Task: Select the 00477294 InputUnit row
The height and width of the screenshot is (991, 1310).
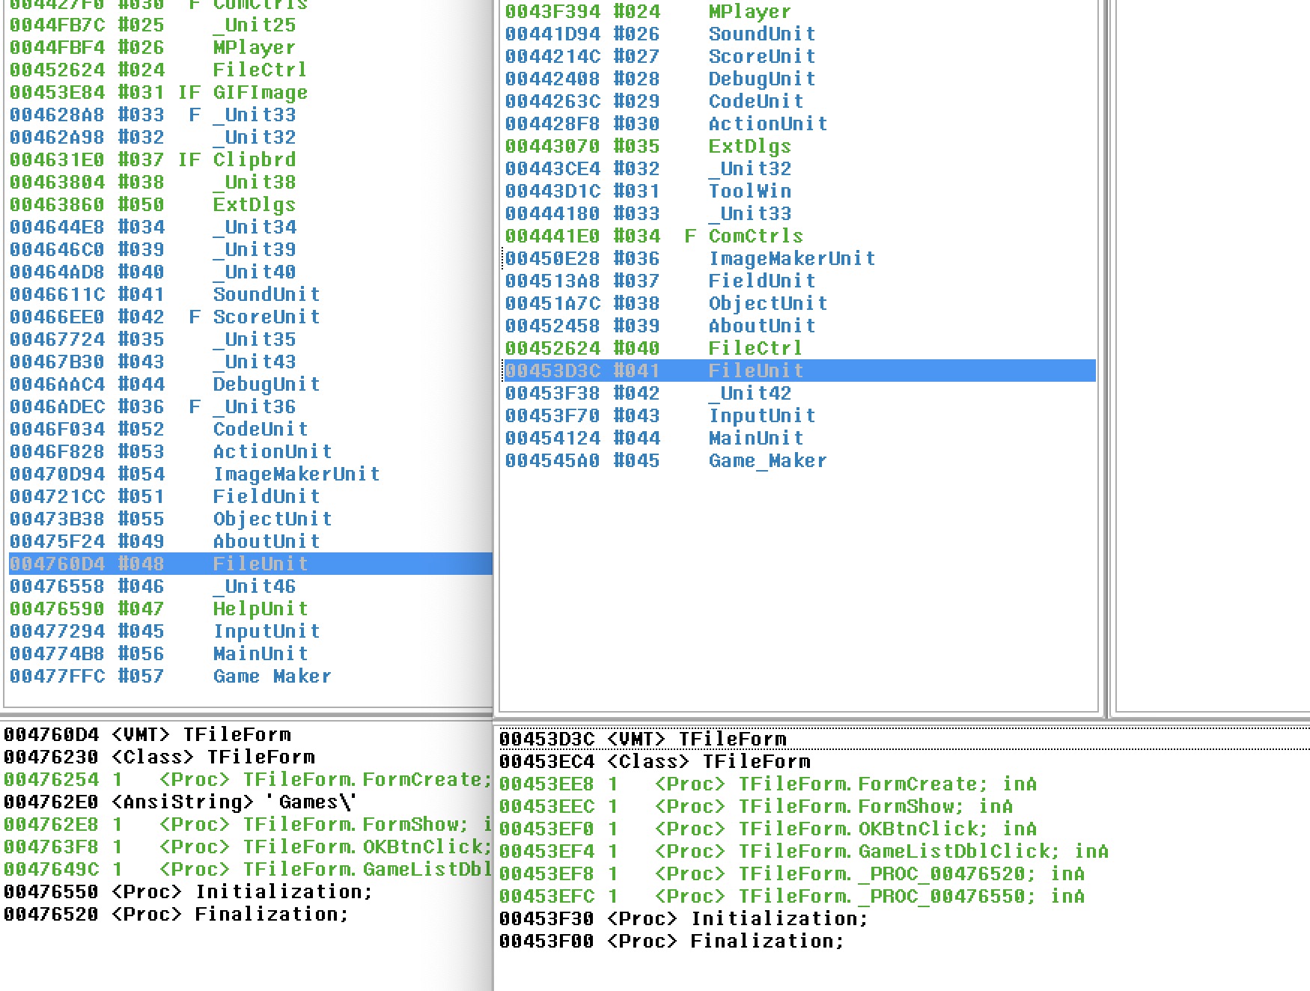Action: [x=250, y=631]
